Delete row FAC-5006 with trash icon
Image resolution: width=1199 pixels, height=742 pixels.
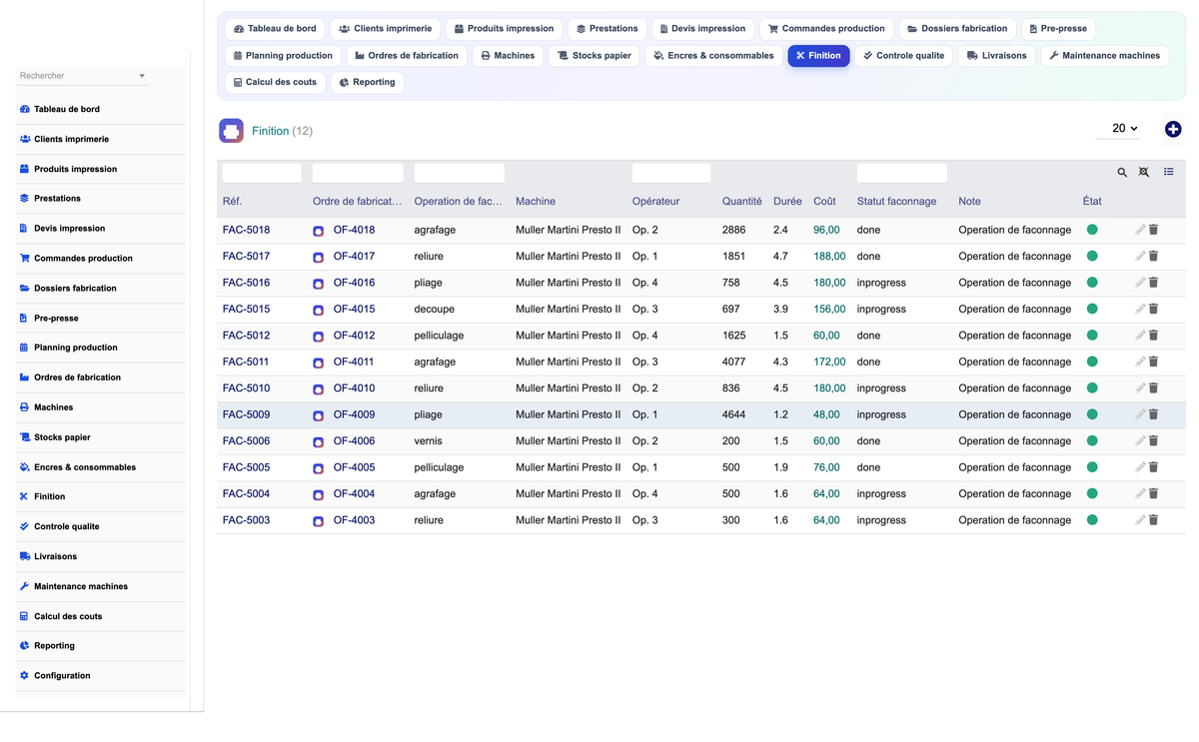[x=1153, y=440]
